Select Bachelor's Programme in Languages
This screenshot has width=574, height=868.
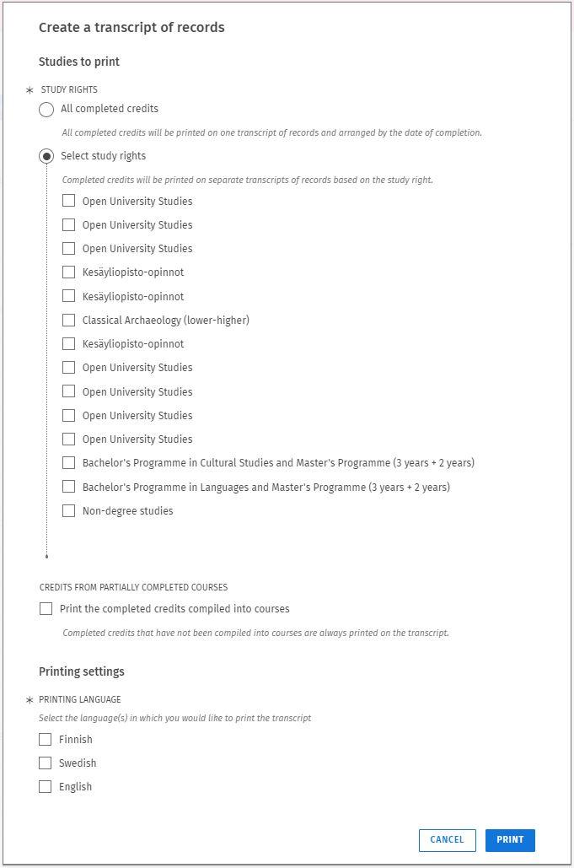coord(69,487)
